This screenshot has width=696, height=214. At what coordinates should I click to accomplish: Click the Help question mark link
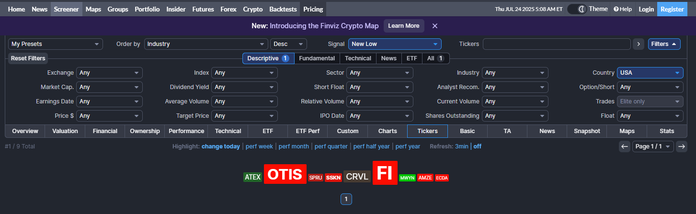623,9
